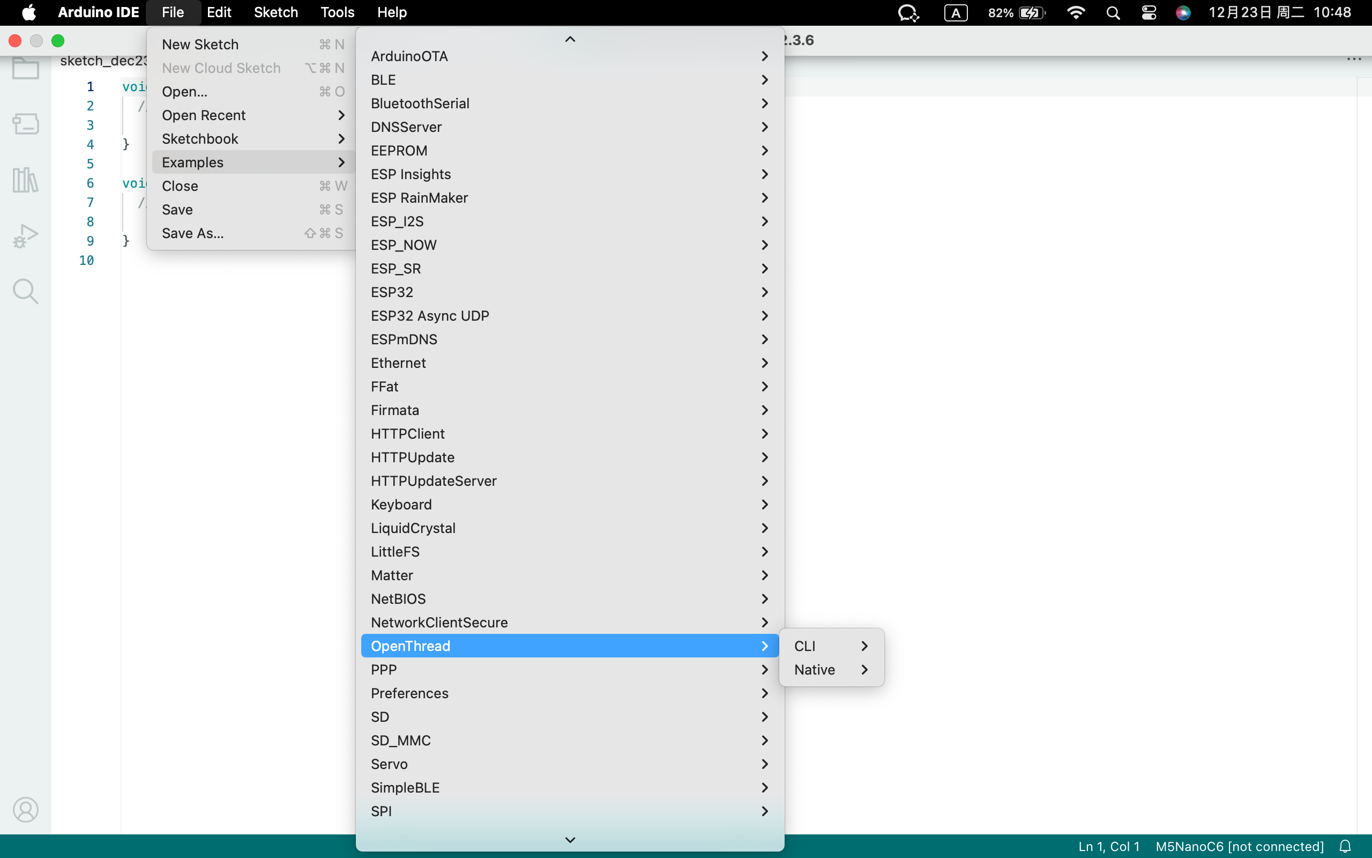Open the Tools menu in menu bar
1372x858 pixels.
tap(337, 12)
